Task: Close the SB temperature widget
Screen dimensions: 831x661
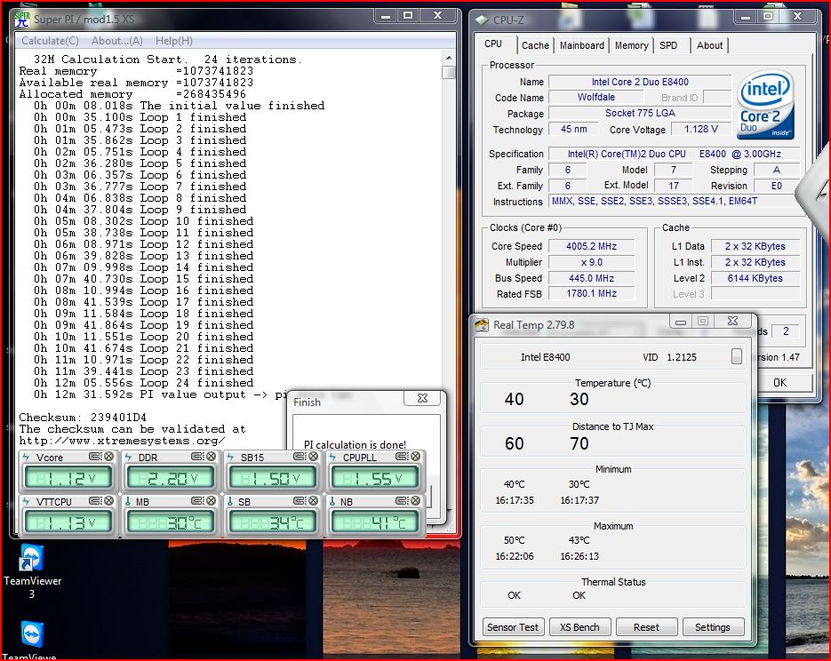Action: [x=313, y=501]
